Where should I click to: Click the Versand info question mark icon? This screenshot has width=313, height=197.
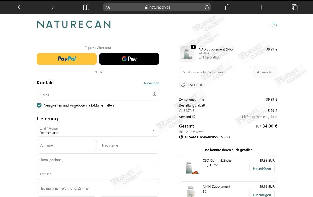194,117
